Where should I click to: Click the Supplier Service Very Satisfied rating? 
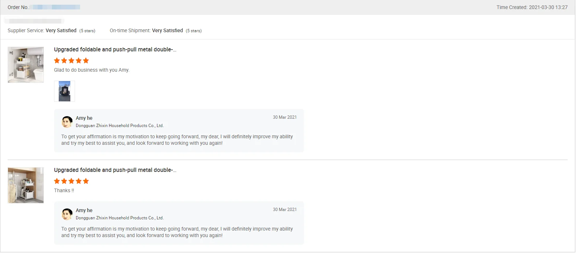click(61, 31)
